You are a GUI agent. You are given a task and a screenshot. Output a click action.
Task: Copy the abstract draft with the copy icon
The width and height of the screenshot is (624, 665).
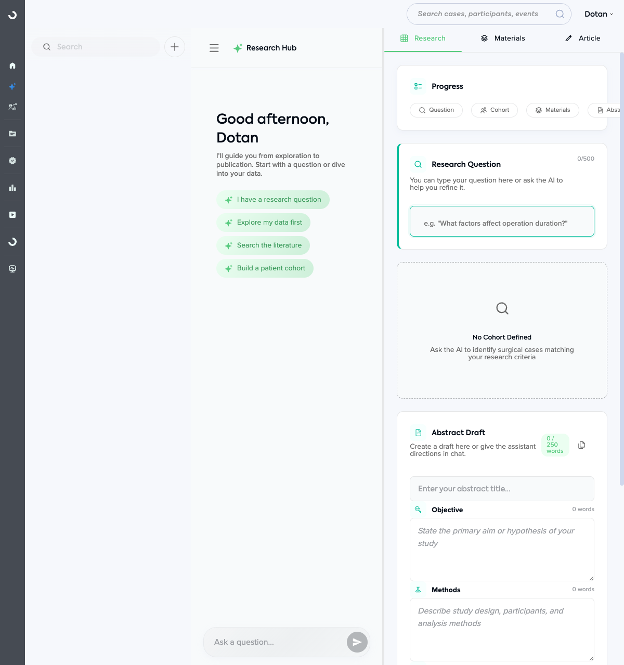tap(582, 445)
